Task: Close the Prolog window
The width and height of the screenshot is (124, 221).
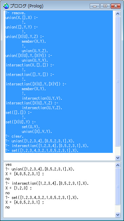Action: click(116, 6)
